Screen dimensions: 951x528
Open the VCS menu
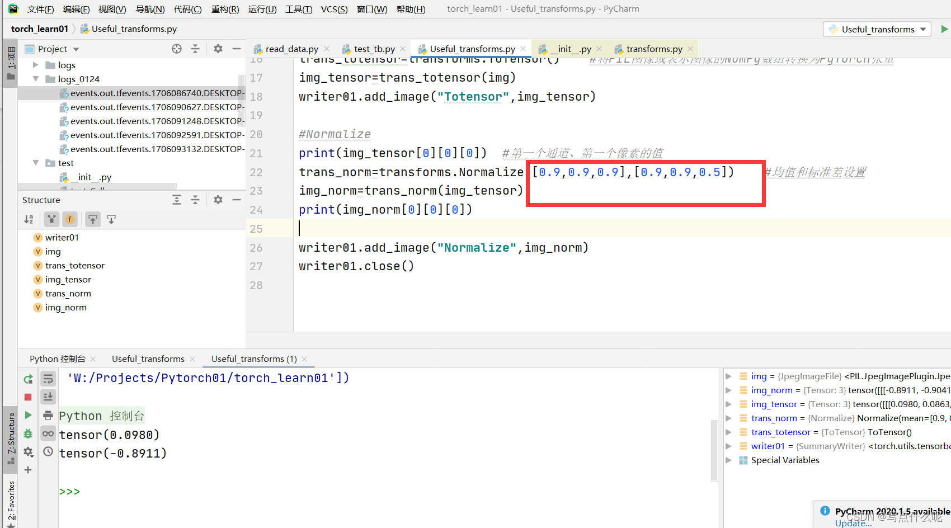tap(334, 8)
